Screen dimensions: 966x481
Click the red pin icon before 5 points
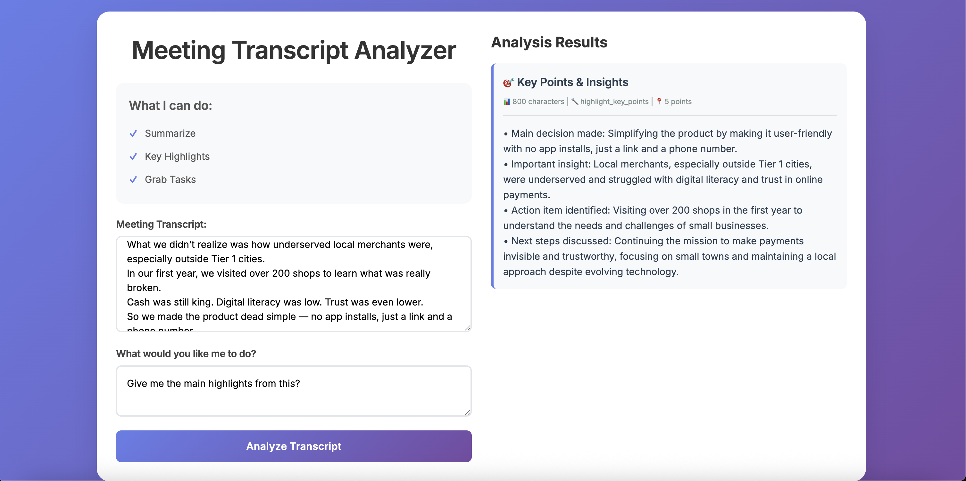click(x=659, y=102)
